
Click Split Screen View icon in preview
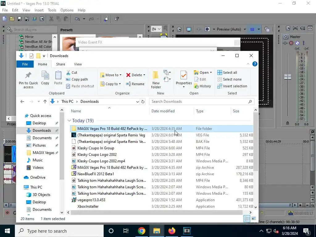tap(207, 29)
